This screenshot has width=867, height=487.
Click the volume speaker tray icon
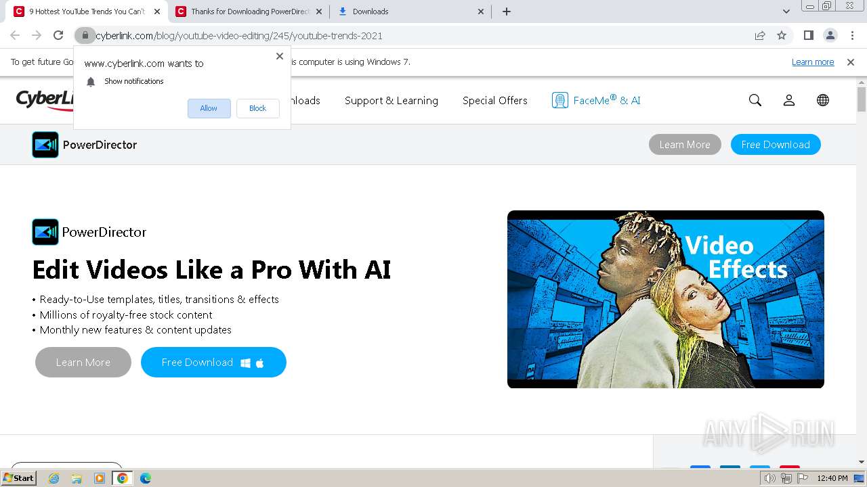pyautogui.click(x=769, y=478)
